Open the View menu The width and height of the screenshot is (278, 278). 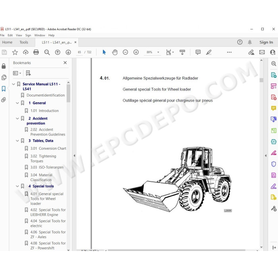(x=19, y=35)
